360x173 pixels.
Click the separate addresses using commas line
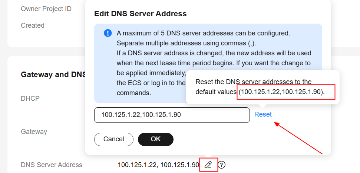point(185,43)
